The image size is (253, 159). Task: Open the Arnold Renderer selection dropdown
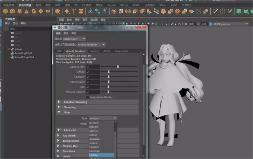point(91,44)
